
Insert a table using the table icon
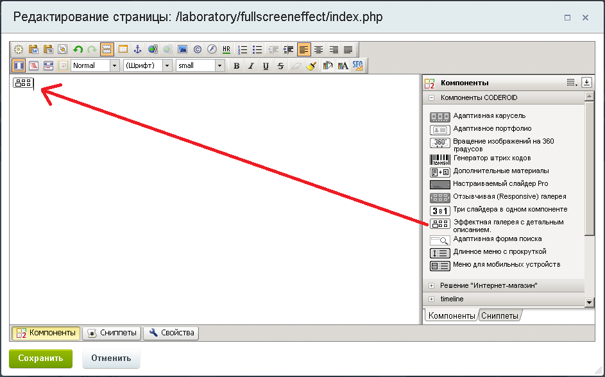[123, 49]
